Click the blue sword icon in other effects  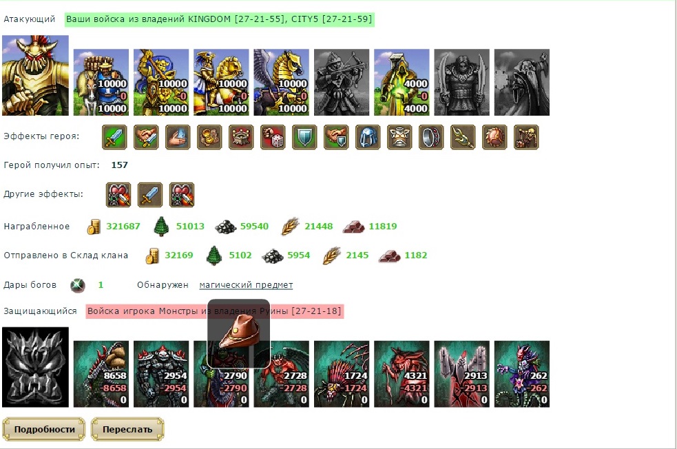point(150,195)
